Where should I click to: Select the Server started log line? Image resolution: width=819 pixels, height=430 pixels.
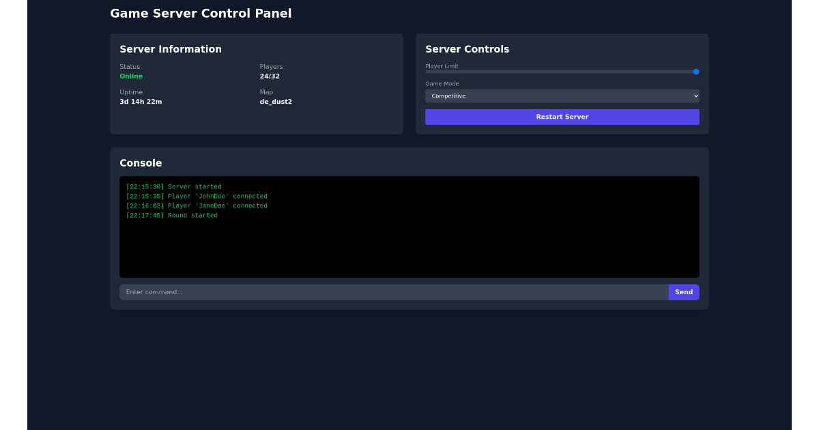[x=172, y=186]
